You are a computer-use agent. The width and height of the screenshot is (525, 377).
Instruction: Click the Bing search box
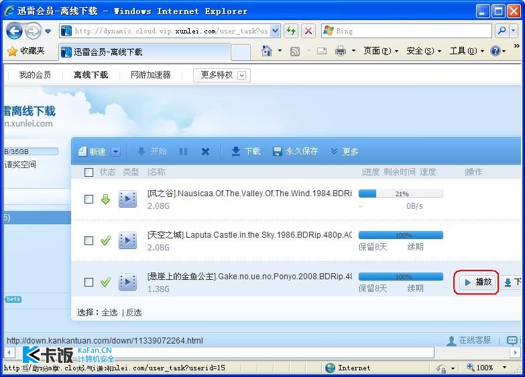tap(406, 31)
